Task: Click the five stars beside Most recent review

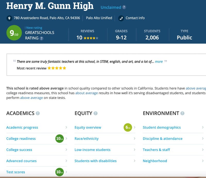Action: (57, 68)
